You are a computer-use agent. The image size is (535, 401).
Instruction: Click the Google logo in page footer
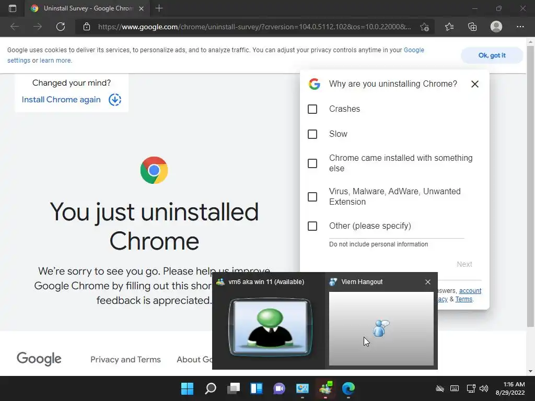pyautogui.click(x=39, y=359)
